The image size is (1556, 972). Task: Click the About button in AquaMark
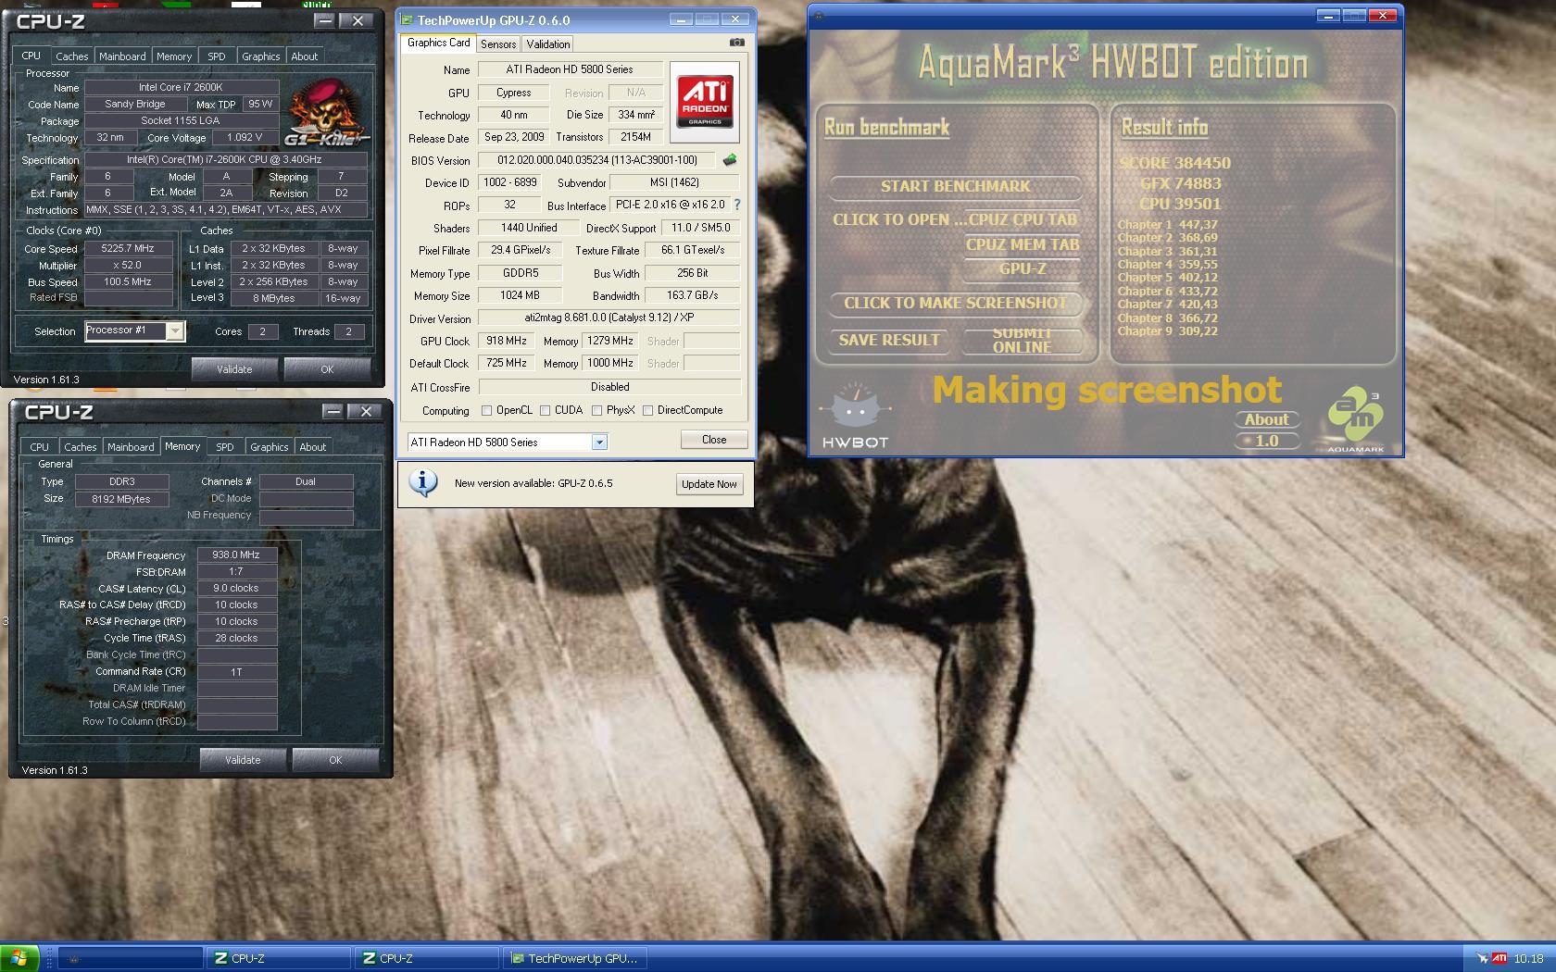1266,419
